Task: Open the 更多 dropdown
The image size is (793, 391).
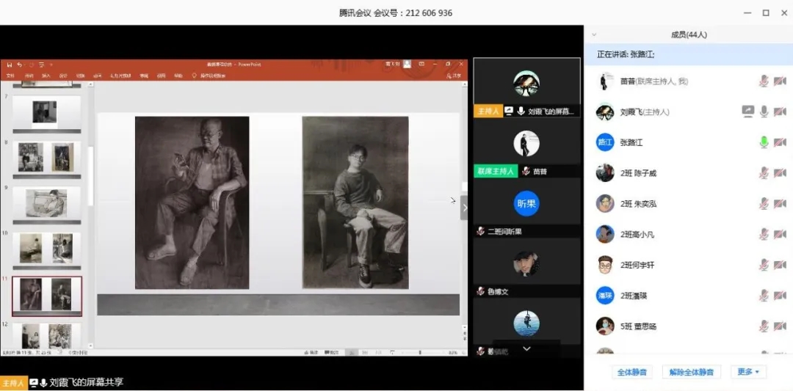Action: [748, 372]
